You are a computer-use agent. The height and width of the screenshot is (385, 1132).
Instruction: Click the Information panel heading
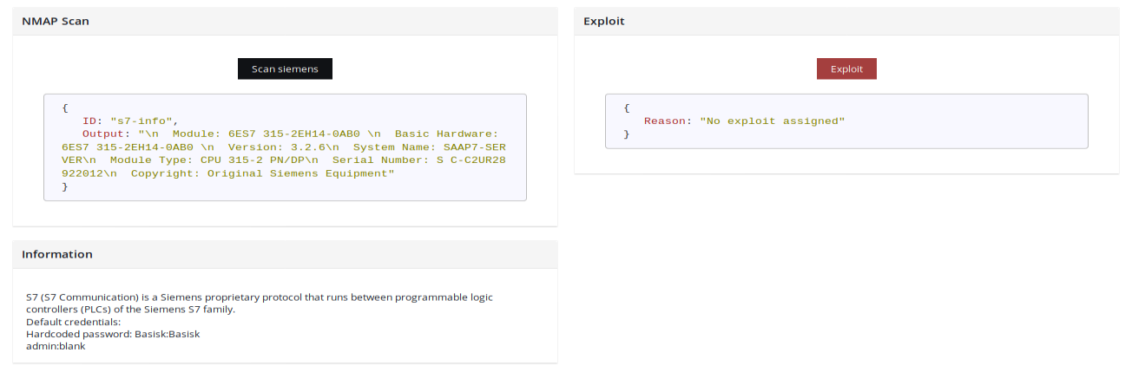tap(57, 254)
